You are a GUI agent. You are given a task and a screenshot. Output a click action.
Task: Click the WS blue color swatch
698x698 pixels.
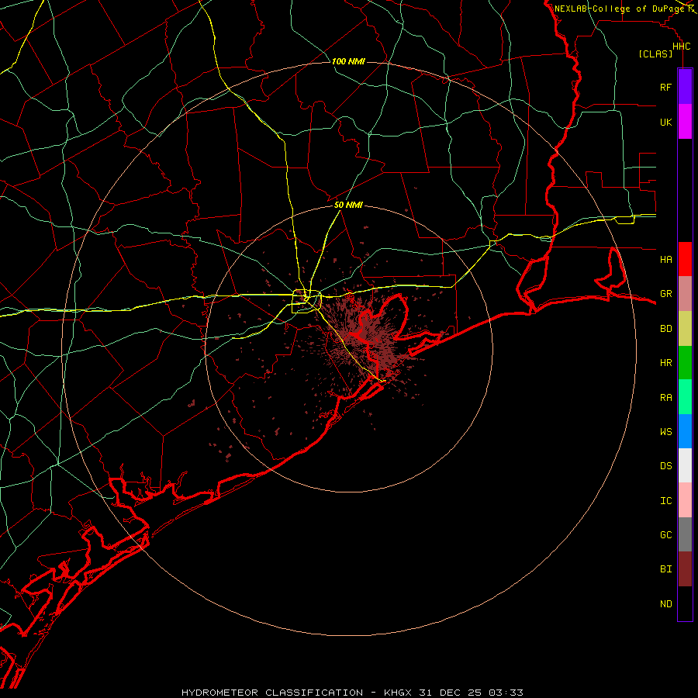(685, 431)
